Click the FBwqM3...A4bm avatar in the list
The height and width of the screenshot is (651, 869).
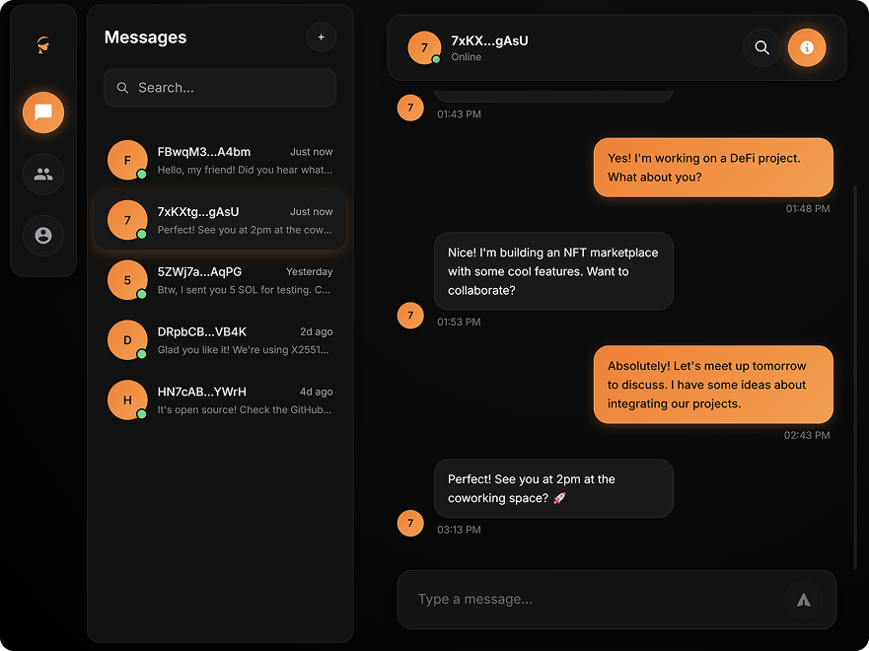[127, 160]
